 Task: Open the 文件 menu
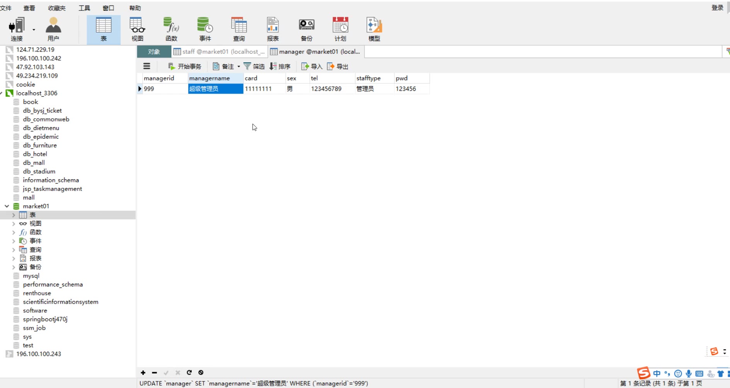5,8
